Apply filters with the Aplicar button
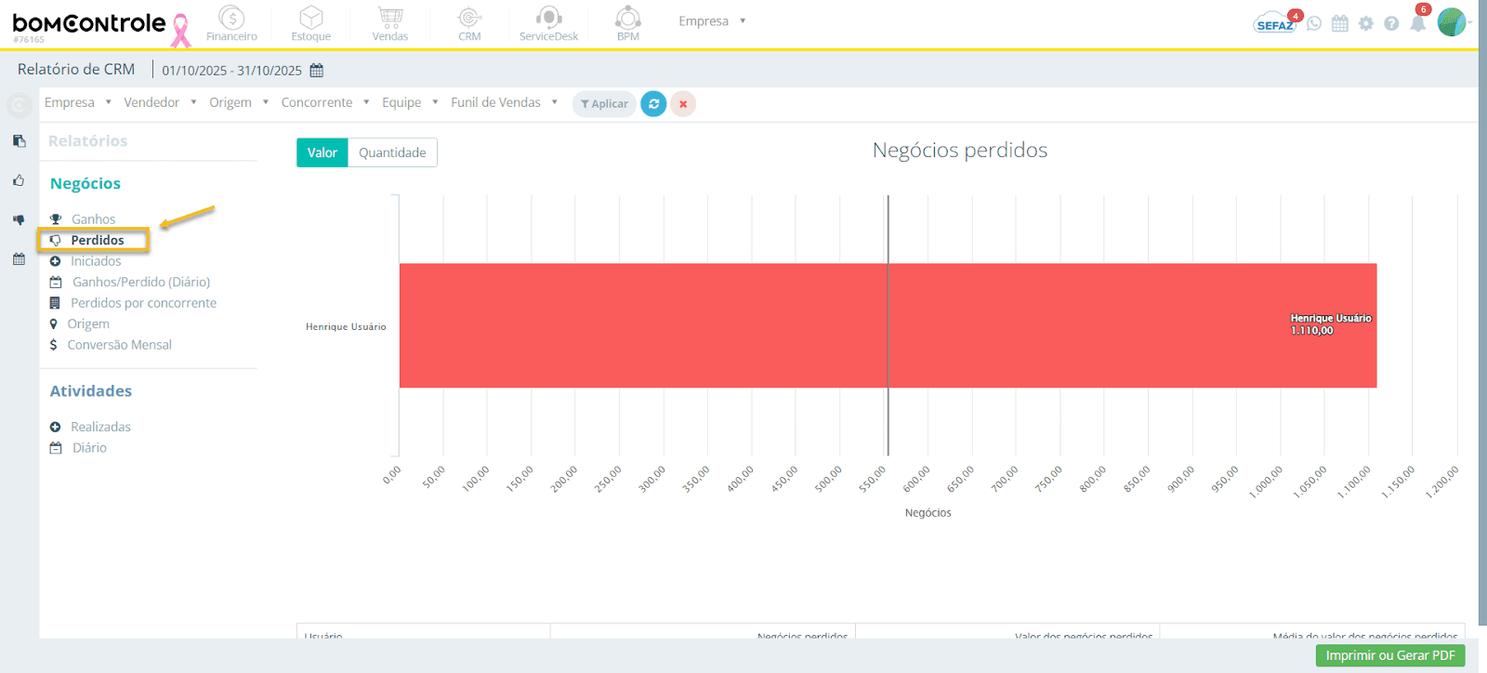 click(x=604, y=104)
